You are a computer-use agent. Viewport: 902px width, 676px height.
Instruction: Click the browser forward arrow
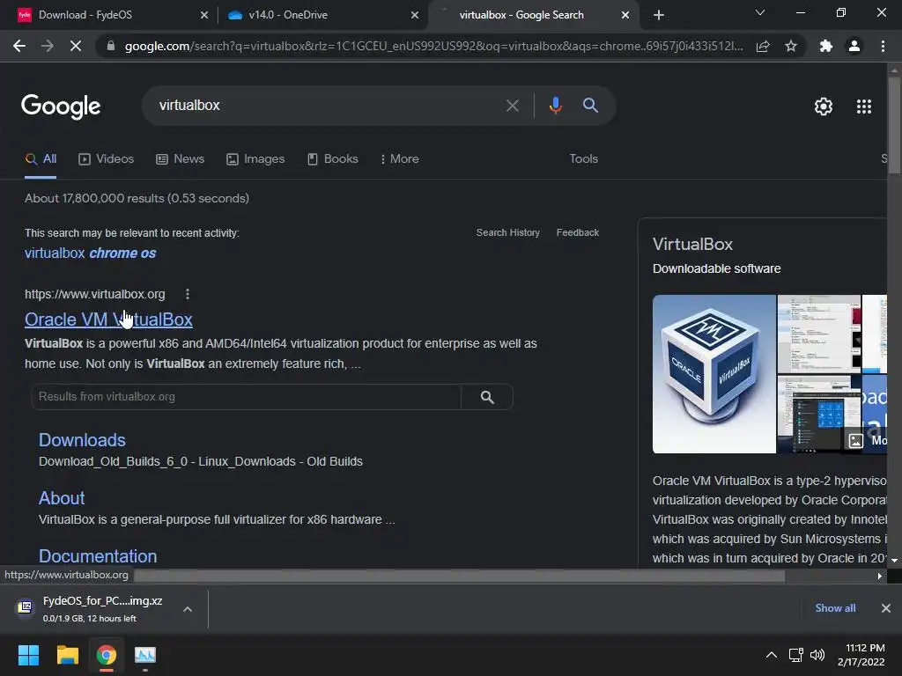48,46
